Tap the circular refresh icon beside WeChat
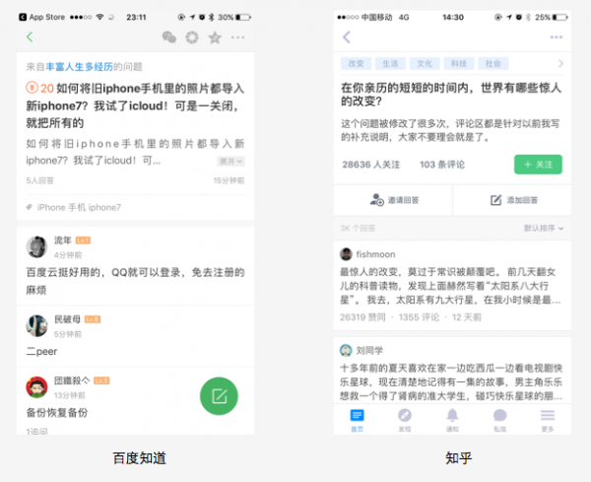The image size is (591, 482). 192,37
